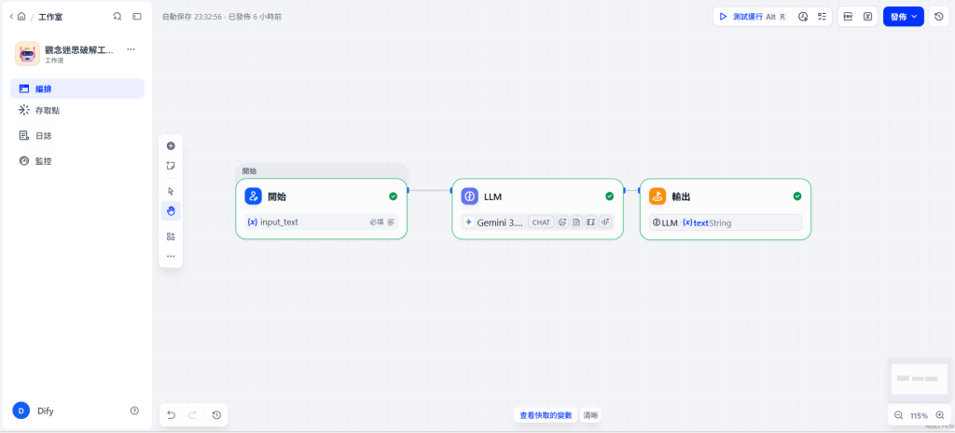Open change history clock icon at bottom

(x=216, y=415)
